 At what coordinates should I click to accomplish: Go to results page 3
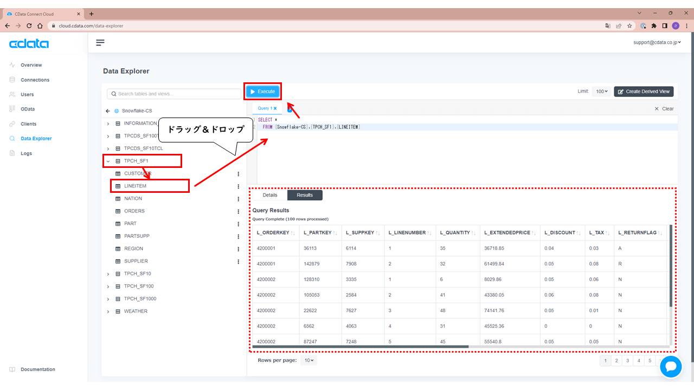(x=627, y=360)
